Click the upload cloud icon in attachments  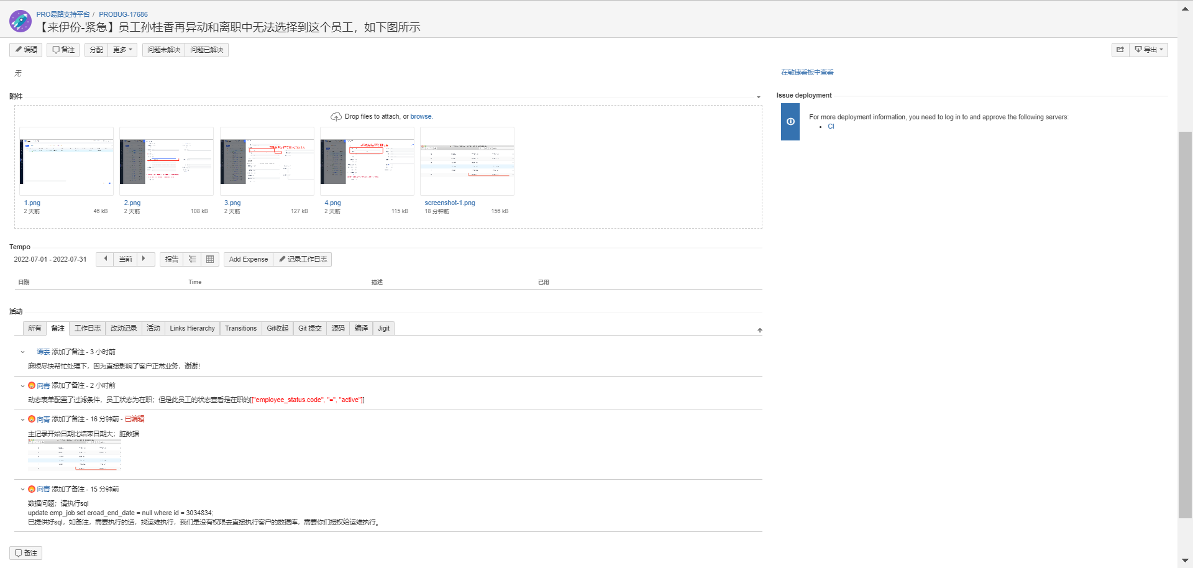(336, 117)
